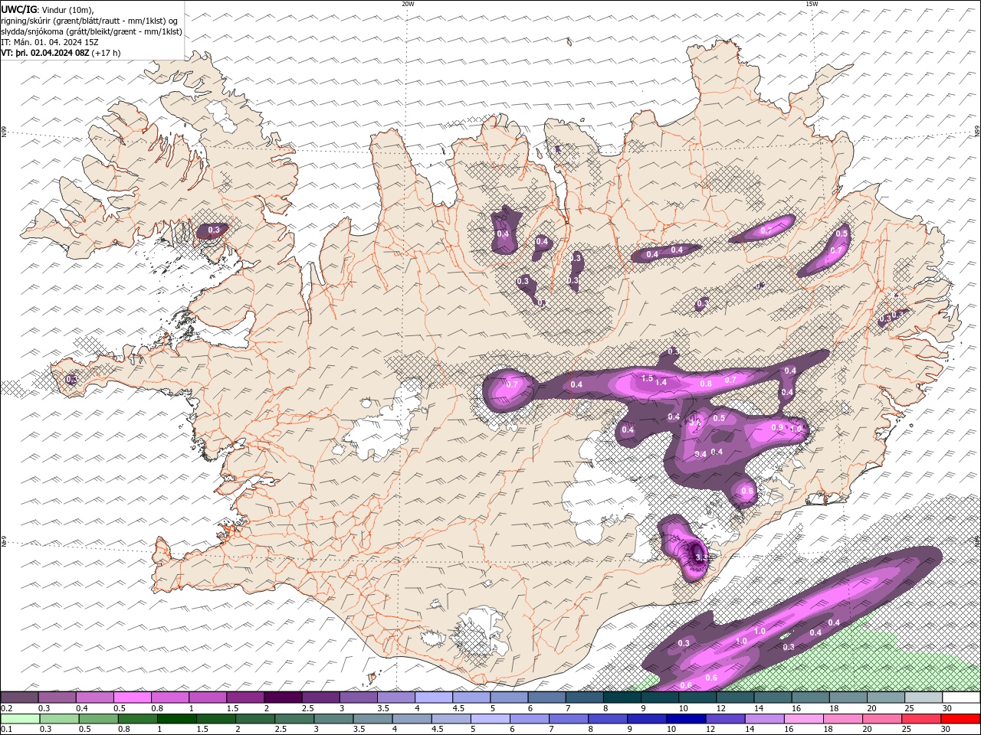The width and height of the screenshot is (981, 735).
Task: Pick the snow legend swatch starting at 0.4
Action: coord(94,697)
